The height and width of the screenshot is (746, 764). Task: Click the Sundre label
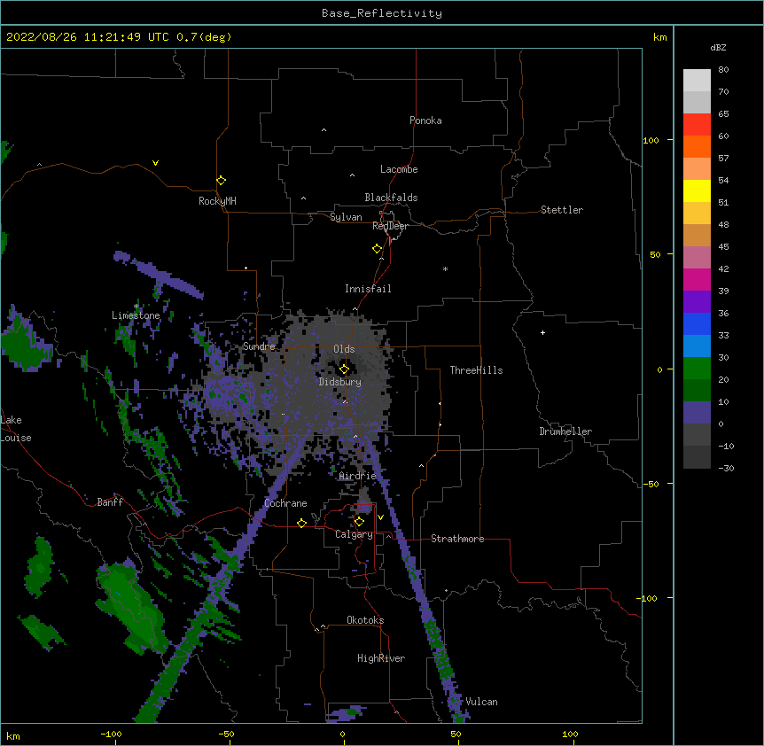[259, 346]
